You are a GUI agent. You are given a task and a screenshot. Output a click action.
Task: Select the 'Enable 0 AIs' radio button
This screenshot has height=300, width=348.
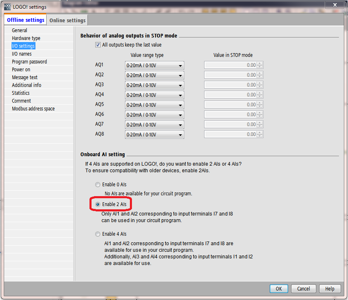pos(98,185)
